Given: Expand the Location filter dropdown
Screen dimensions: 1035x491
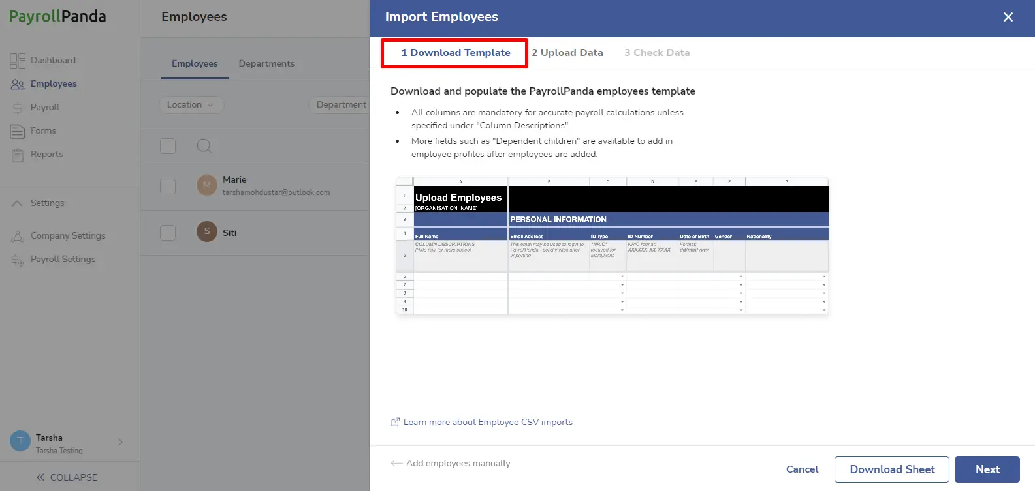Looking at the screenshot, I should coord(191,104).
